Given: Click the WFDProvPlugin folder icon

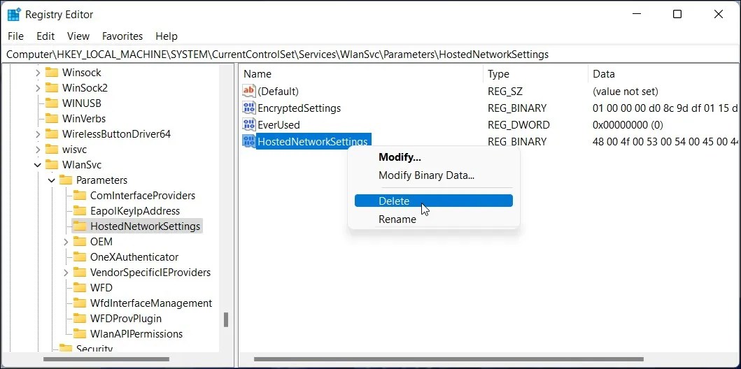Looking at the screenshot, I should pos(80,319).
